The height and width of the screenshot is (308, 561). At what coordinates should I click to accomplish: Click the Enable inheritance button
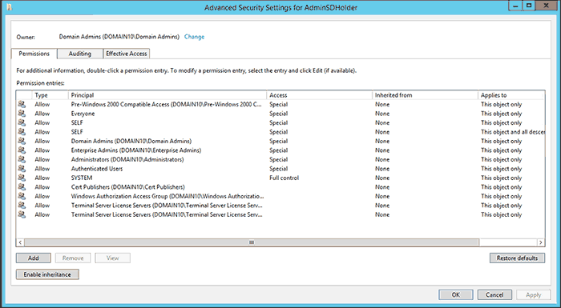(x=47, y=274)
